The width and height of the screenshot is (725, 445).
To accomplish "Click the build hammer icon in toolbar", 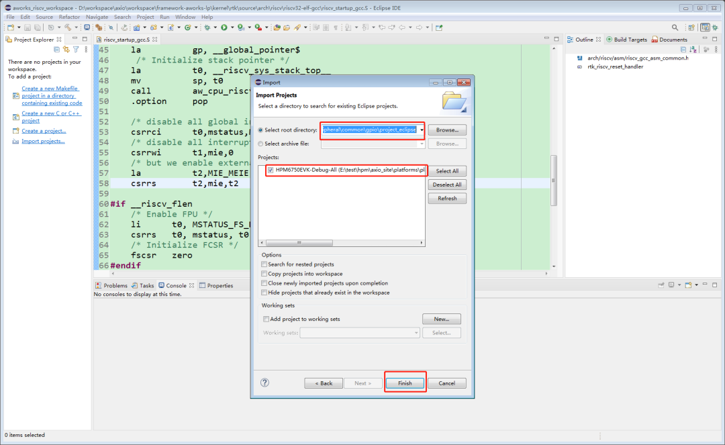I will tap(68, 28).
